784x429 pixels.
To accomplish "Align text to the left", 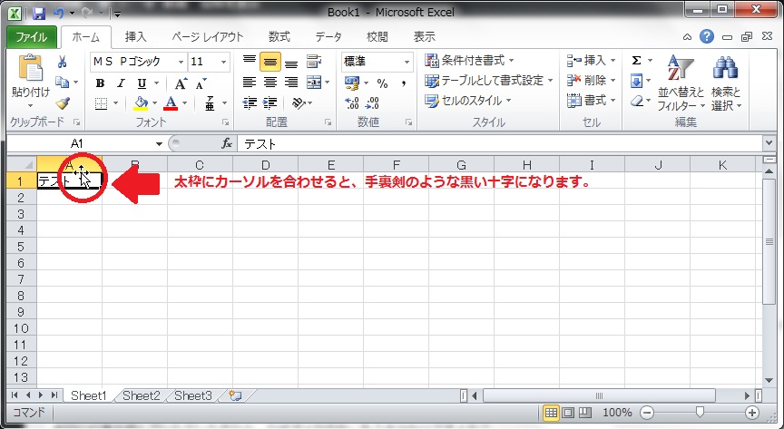I will (249, 82).
